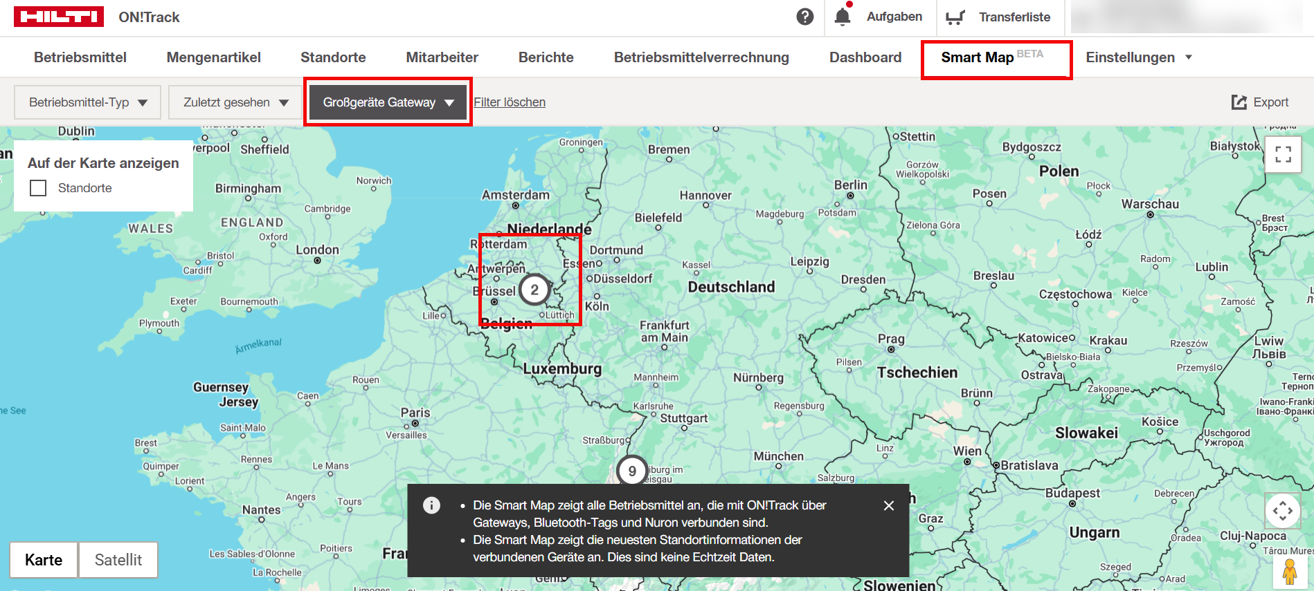Go to the Dashboard tab

865,57
